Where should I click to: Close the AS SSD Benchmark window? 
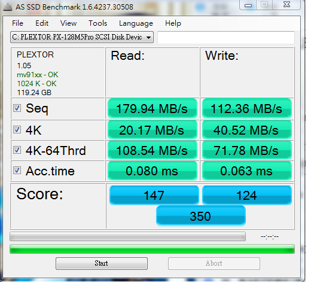tap(286, 5)
